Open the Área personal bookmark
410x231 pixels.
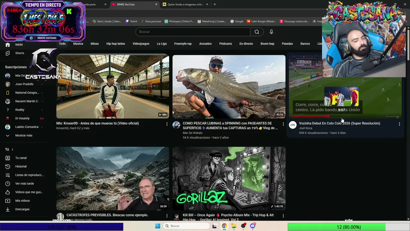coord(151,21)
